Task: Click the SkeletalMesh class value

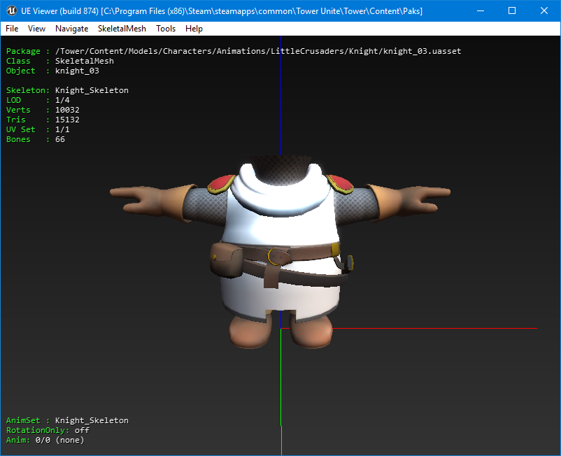Action: pos(85,61)
